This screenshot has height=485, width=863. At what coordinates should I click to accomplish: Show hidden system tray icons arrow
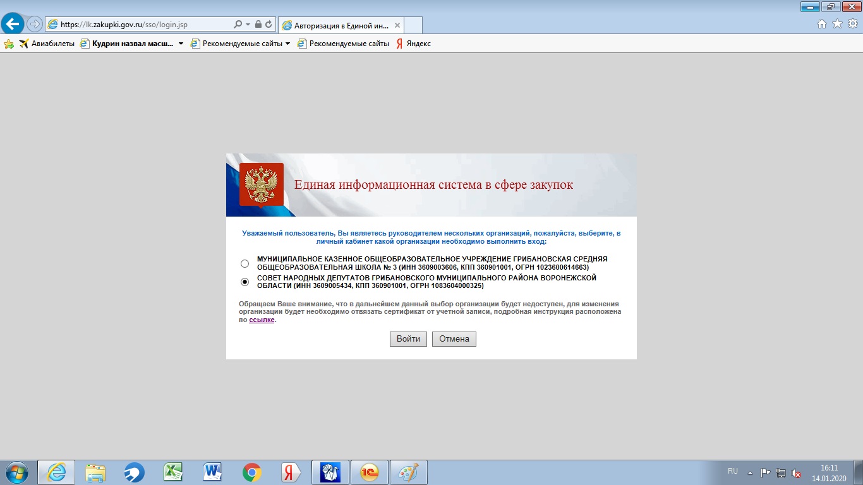(x=750, y=472)
